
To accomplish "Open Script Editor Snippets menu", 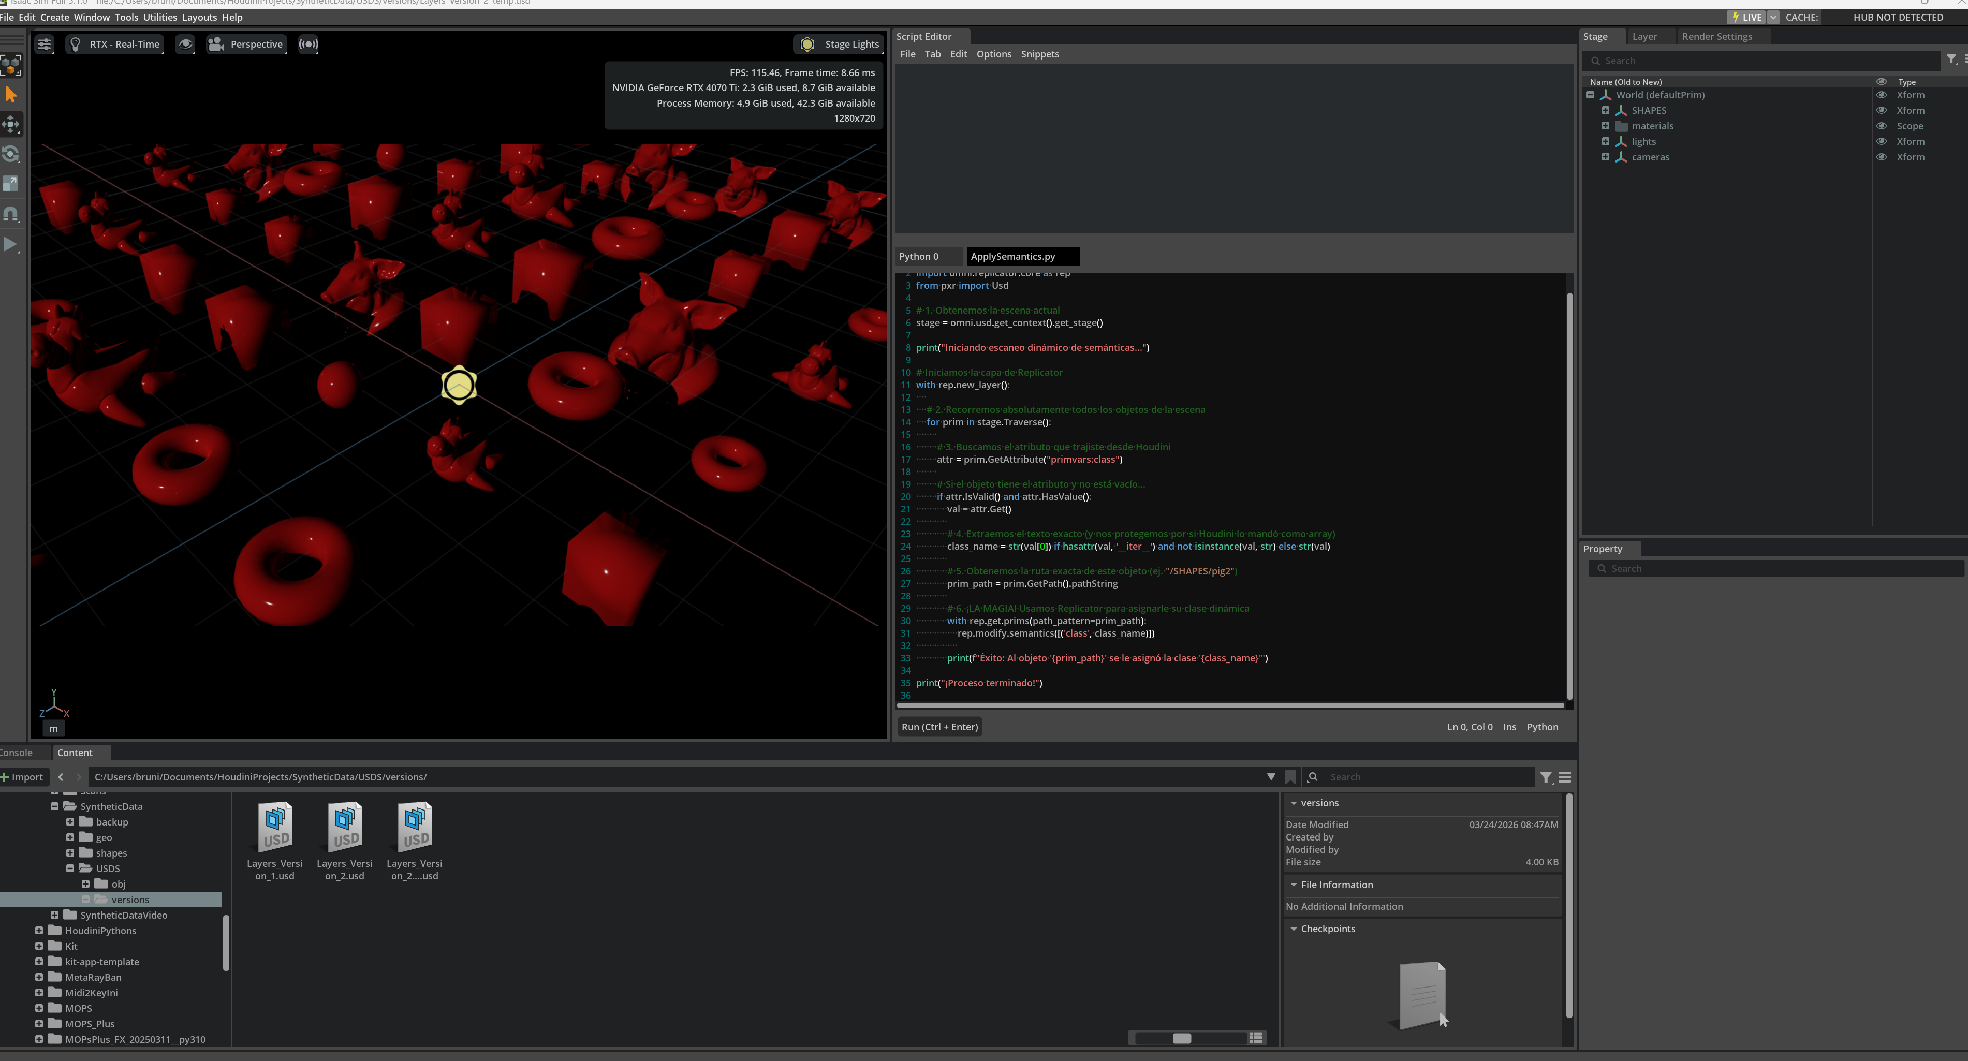I will click(1040, 54).
